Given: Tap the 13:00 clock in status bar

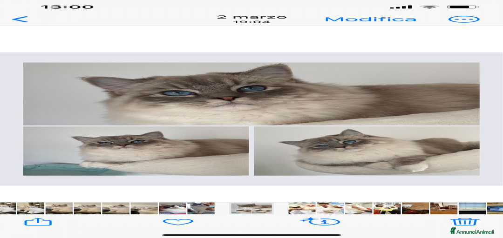Looking at the screenshot, I should tap(67, 7).
